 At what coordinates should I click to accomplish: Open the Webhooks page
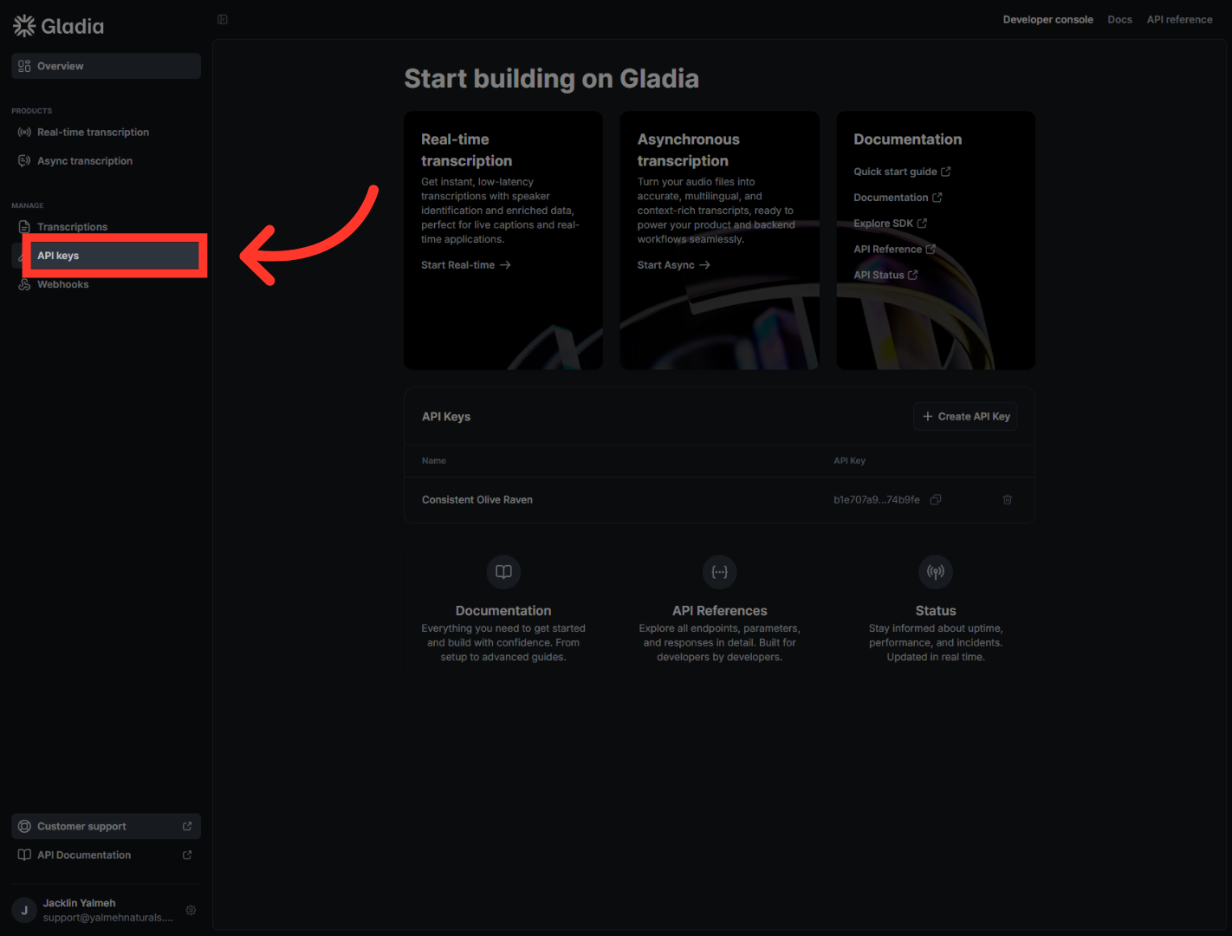point(106,284)
